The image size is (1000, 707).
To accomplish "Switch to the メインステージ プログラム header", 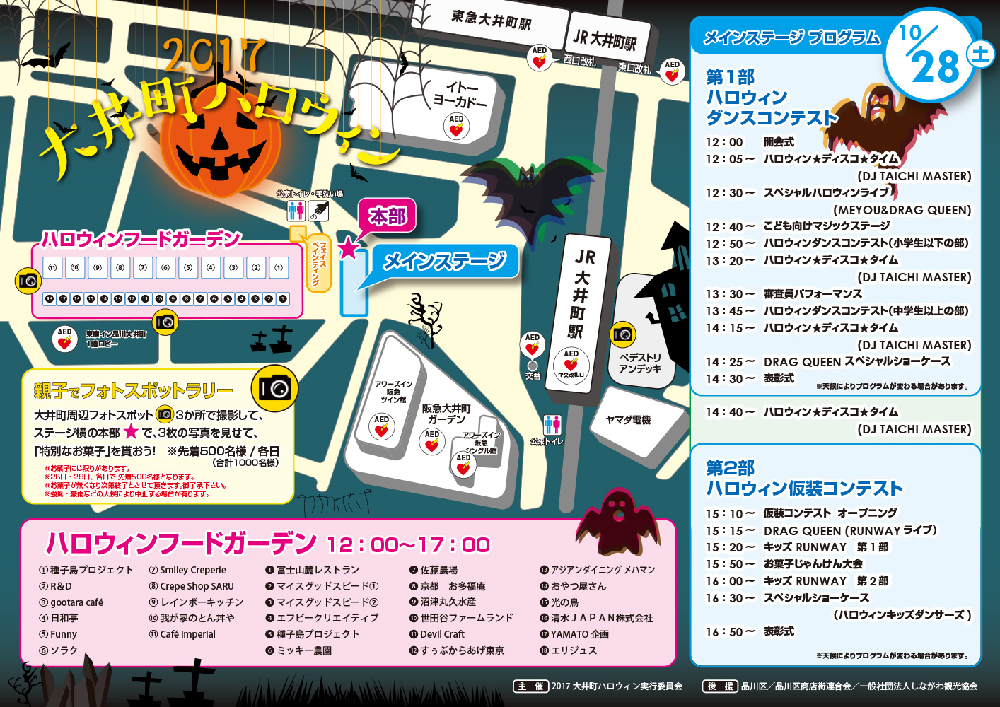I will click(791, 37).
